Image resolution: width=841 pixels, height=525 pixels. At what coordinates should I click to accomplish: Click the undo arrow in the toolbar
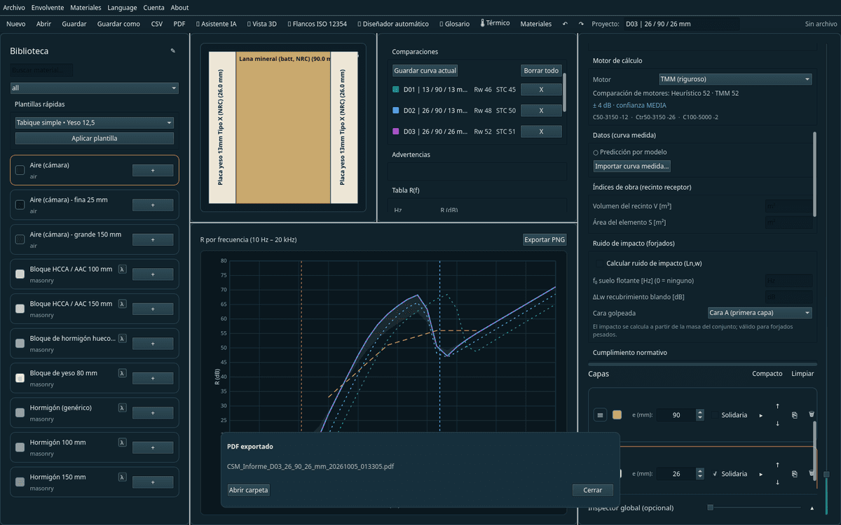[565, 24]
